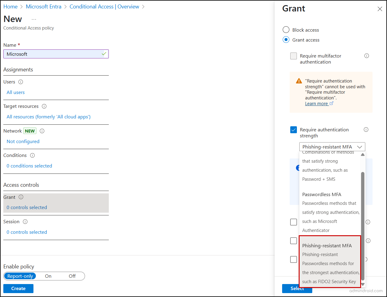The width and height of the screenshot is (387, 297).
Task: Click the dropdown list scroll up arrow
Action: [x=363, y=155]
